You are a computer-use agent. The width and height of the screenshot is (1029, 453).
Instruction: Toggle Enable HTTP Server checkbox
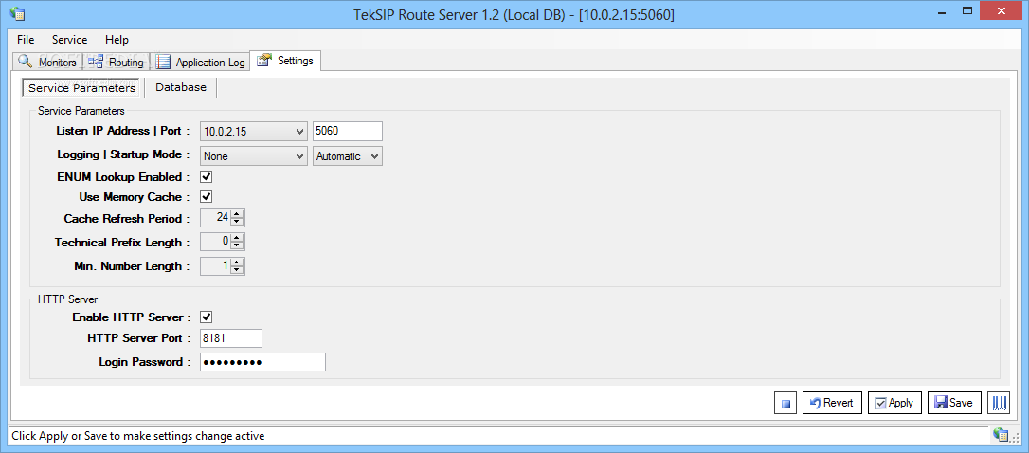(206, 317)
